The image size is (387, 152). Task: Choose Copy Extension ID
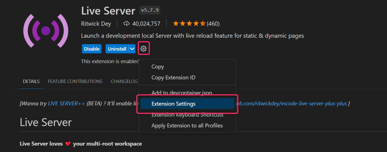click(x=187, y=77)
